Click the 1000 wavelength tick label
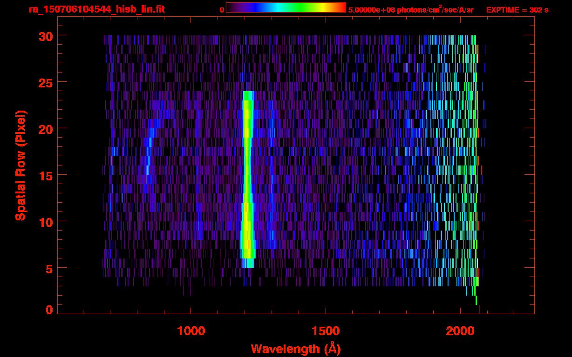The image size is (572, 357). [x=191, y=331]
